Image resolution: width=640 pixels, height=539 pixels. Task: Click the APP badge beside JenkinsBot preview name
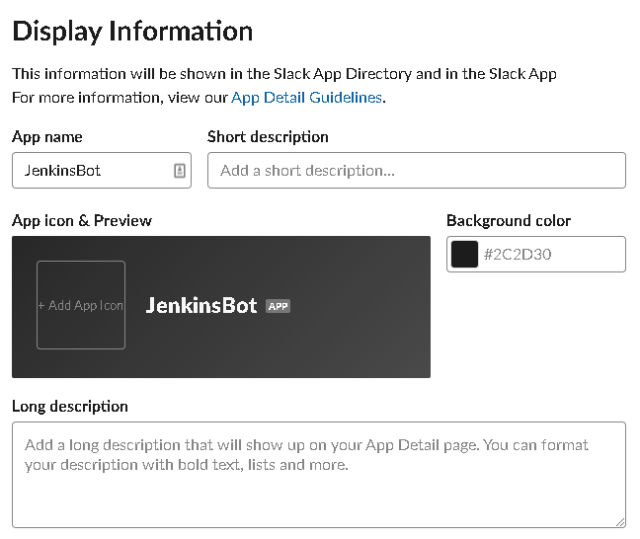click(x=278, y=306)
